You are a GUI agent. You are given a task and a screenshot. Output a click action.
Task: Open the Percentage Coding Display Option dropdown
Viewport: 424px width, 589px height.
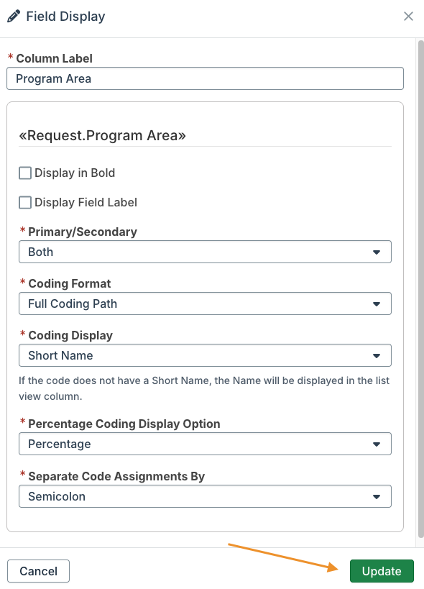205,444
